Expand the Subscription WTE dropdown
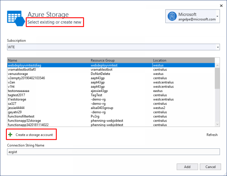This screenshot has width=227, height=176. point(218,47)
